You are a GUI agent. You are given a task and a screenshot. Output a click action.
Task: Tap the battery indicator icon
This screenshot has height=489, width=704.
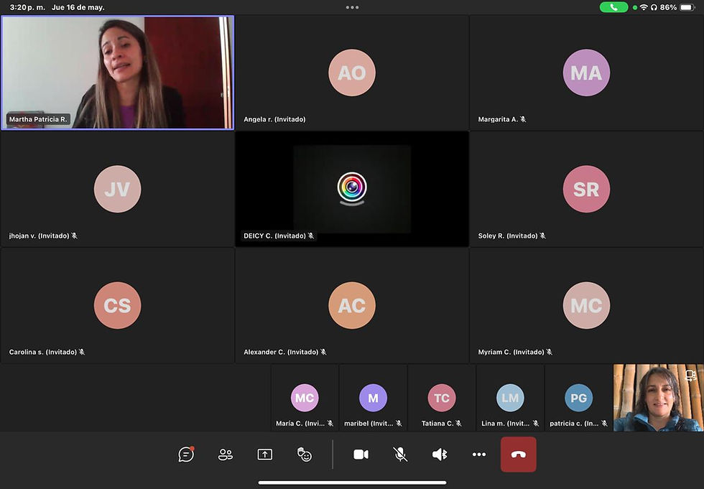[x=687, y=7]
